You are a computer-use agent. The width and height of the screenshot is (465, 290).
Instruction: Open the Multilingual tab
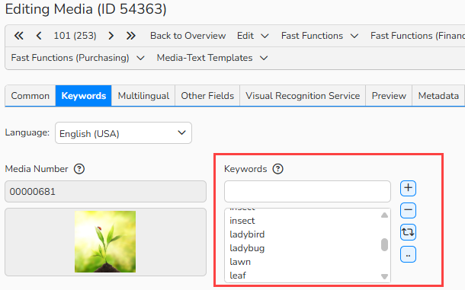coord(143,96)
